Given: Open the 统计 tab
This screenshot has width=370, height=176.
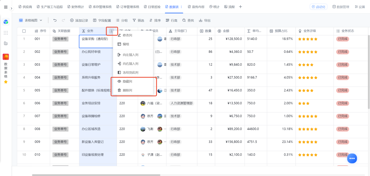Looking at the screenshot, I should [214, 7].
